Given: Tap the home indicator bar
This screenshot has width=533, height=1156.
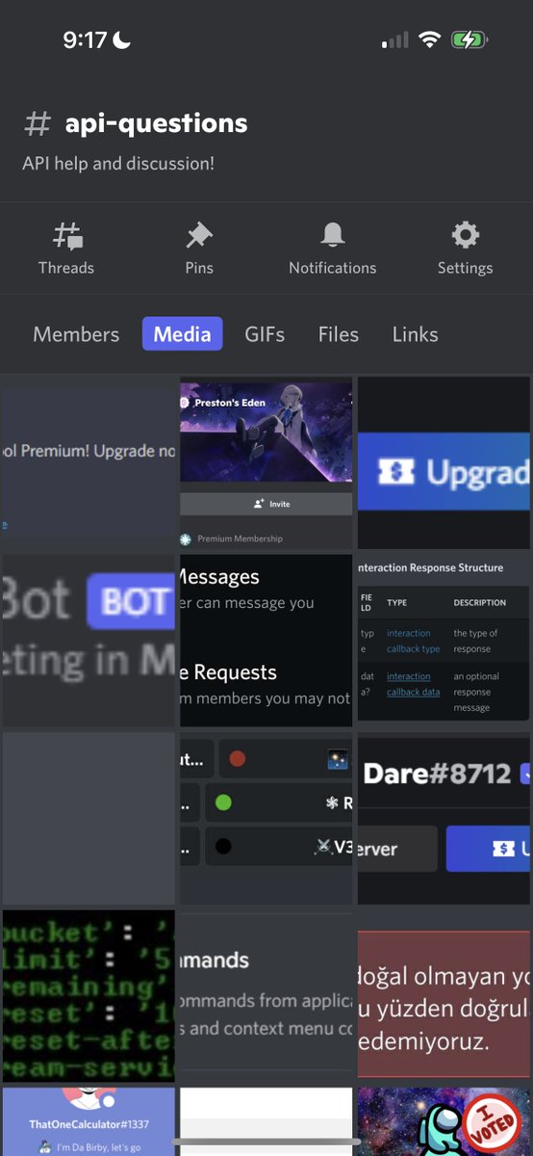Looking at the screenshot, I should click(266, 1142).
